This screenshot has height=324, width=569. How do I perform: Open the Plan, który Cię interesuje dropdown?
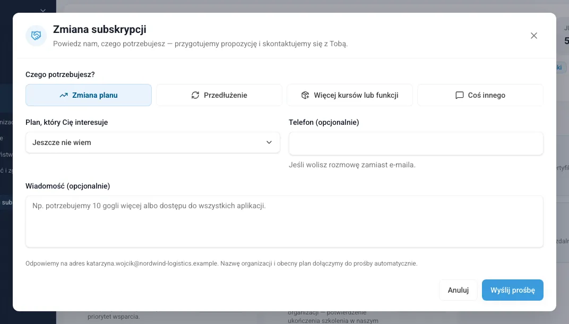click(x=153, y=142)
